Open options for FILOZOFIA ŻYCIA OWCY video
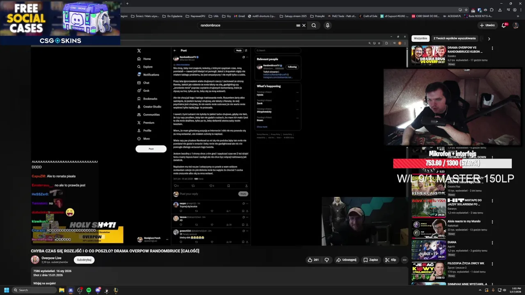Screen dimensions: 525x295 coord(492,263)
